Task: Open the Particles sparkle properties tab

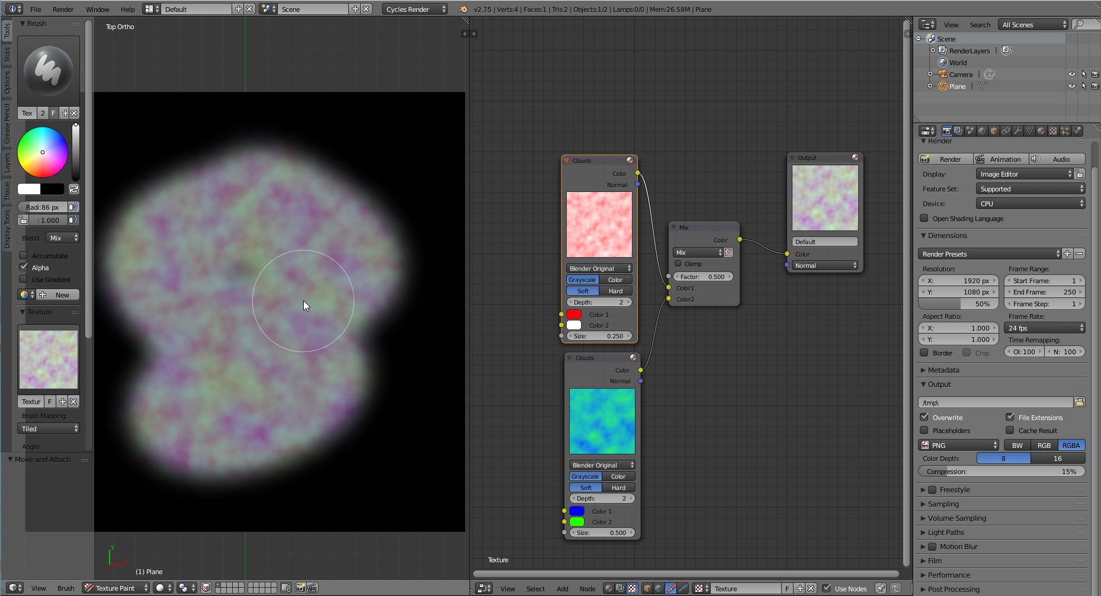Action: pos(1065,131)
